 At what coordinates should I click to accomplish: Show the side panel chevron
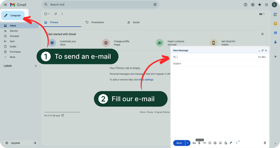pos(275,143)
